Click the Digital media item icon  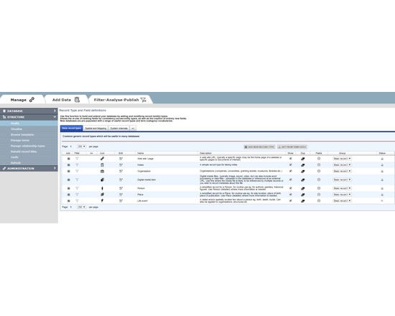(x=102, y=180)
